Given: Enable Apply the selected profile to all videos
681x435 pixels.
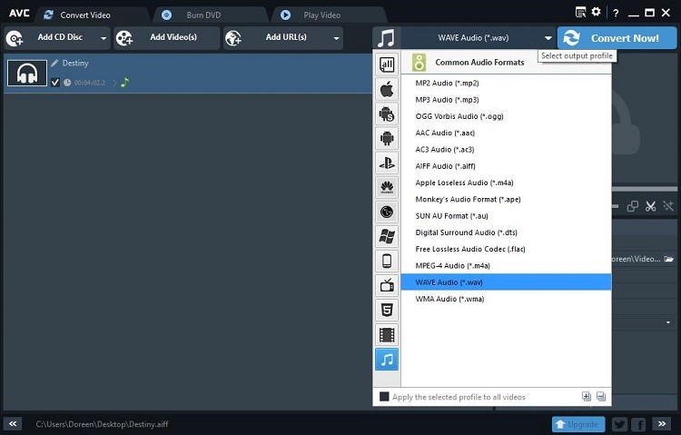Looking at the screenshot, I should pyautogui.click(x=384, y=396).
